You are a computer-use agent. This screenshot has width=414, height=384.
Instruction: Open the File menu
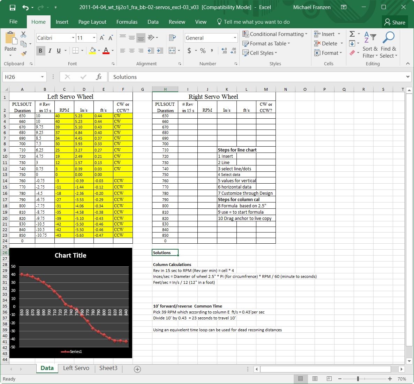[x=13, y=22]
